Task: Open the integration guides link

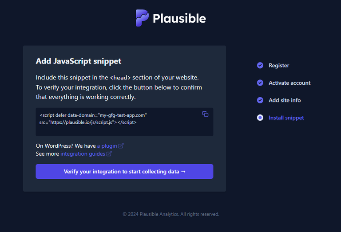Action: pyautogui.click(x=83, y=154)
